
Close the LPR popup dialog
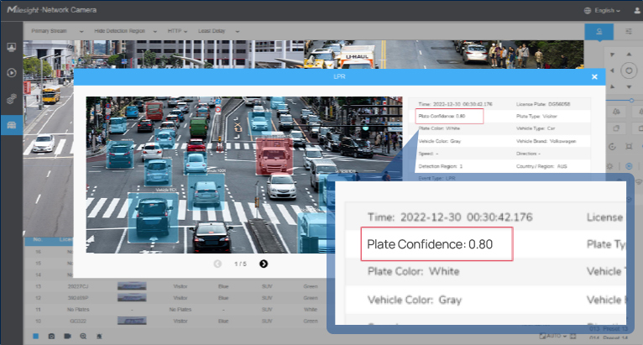[x=594, y=76]
